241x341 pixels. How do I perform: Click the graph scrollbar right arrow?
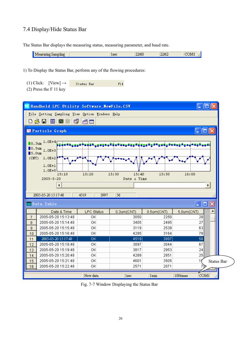click(x=208, y=185)
